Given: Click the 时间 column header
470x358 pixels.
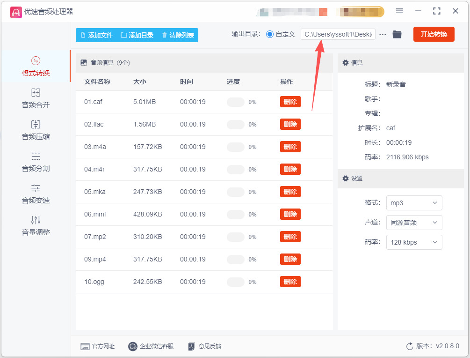Looking at the screenshot, I should 187,82.
